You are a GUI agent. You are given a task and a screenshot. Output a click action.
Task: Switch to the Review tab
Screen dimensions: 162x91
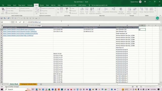42,5
